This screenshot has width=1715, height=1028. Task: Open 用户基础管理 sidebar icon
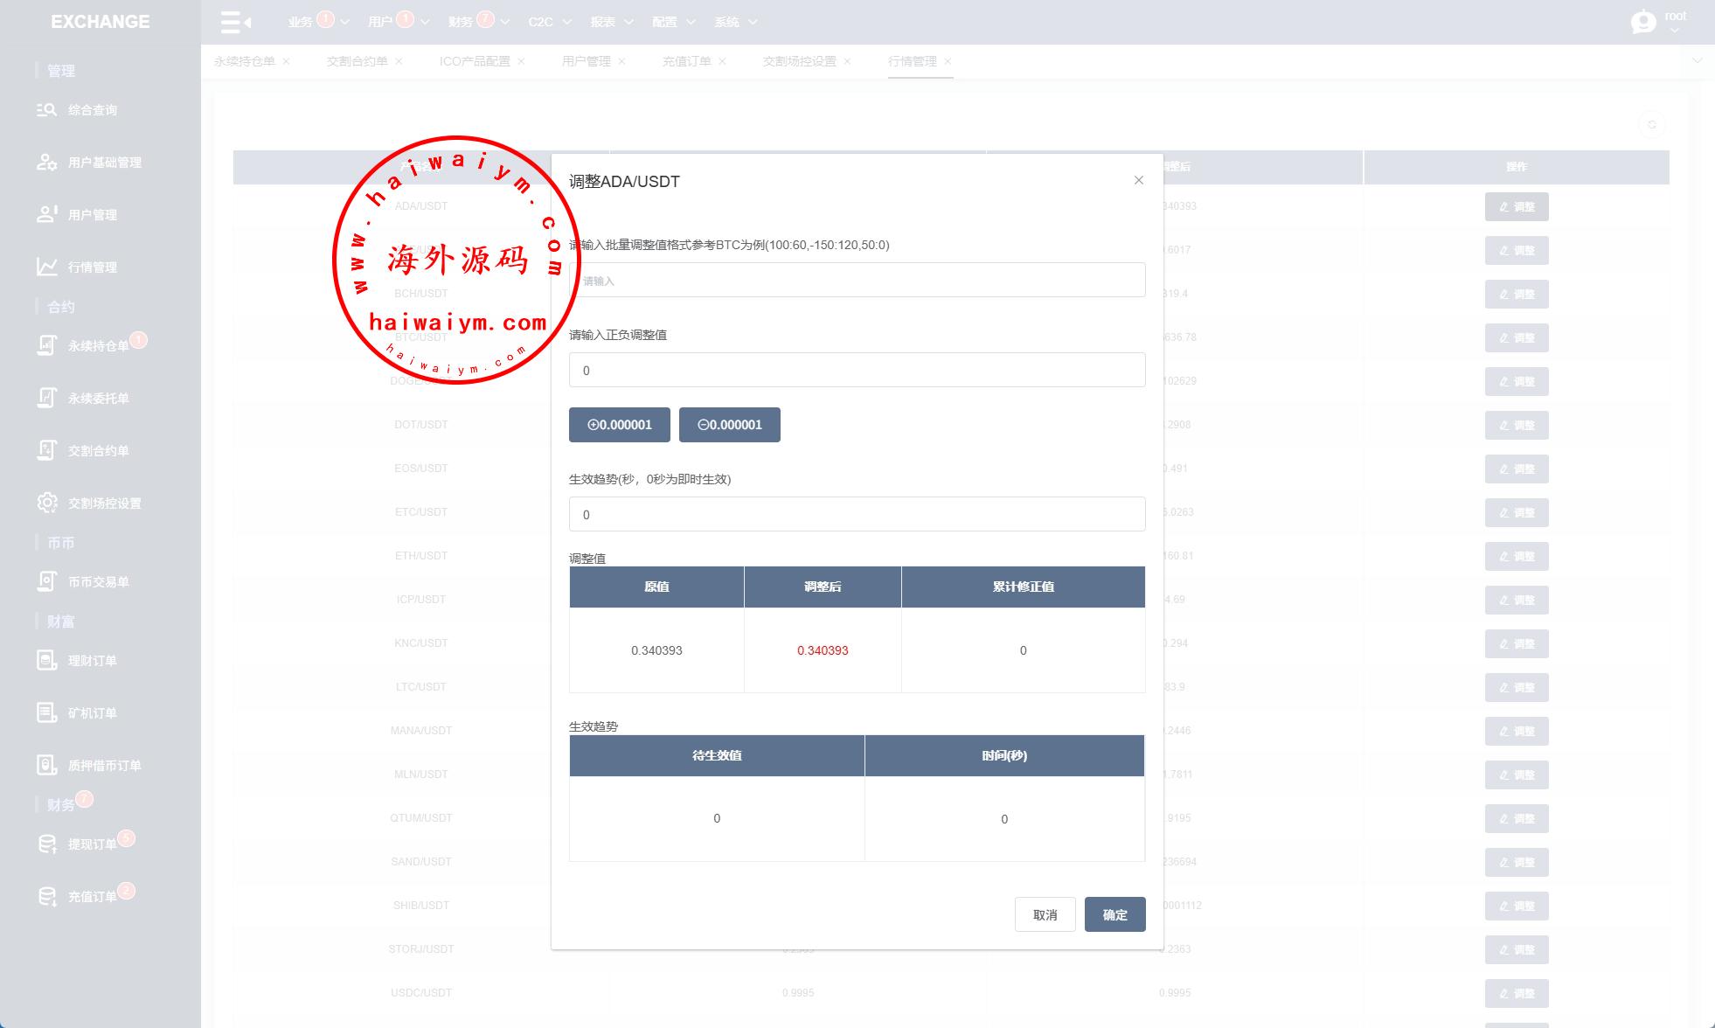pyautogui.click(x=46, y=163)
